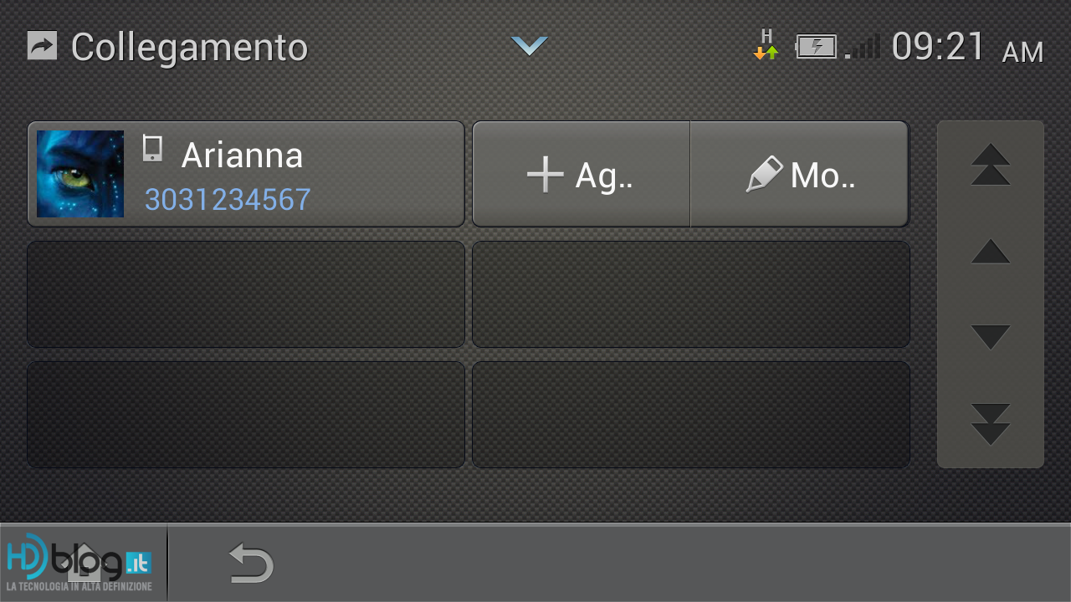Image resolution: width=1071 pixels, height=602 pixels.
Task: Tap the H data connection indicator
Action: (x=766, y=45)
